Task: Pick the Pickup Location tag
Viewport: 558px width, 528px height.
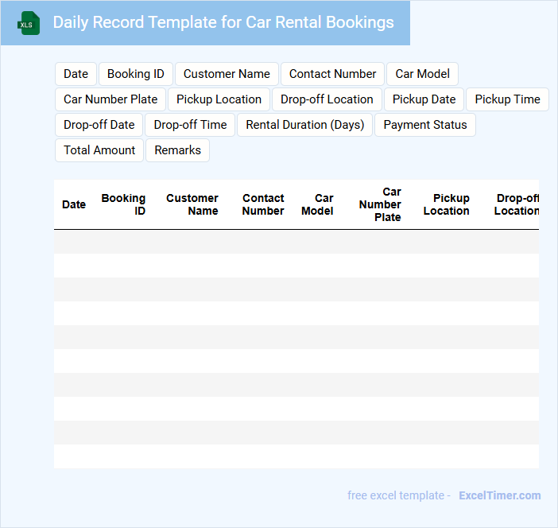Action: click(x=219, y=99)
